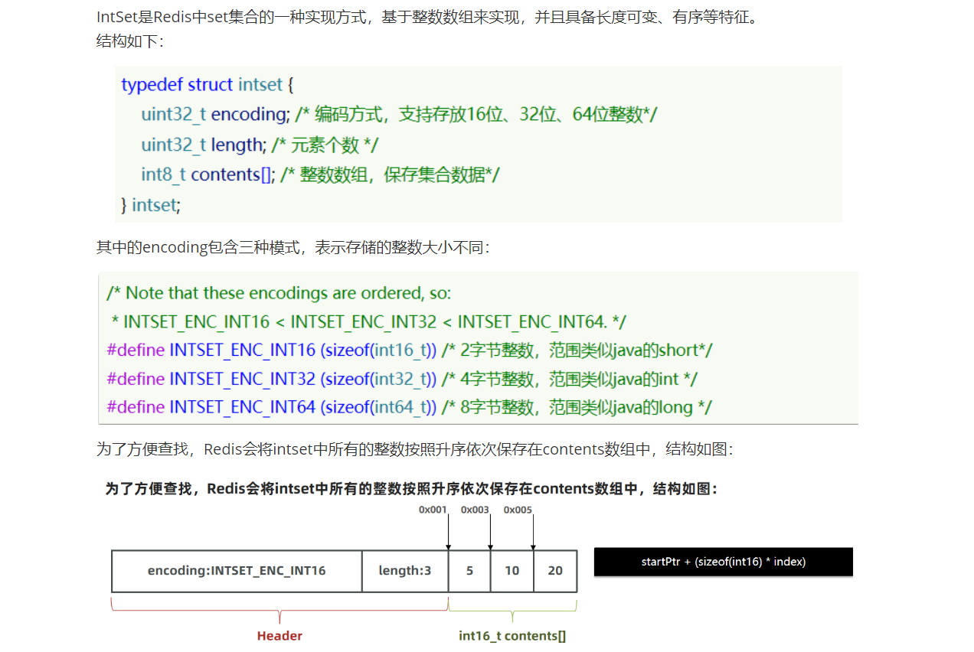The width and height of the screenshot is (974, 652).
Task: Click the 'length:3' diagram cell
Action: [405, 571]
